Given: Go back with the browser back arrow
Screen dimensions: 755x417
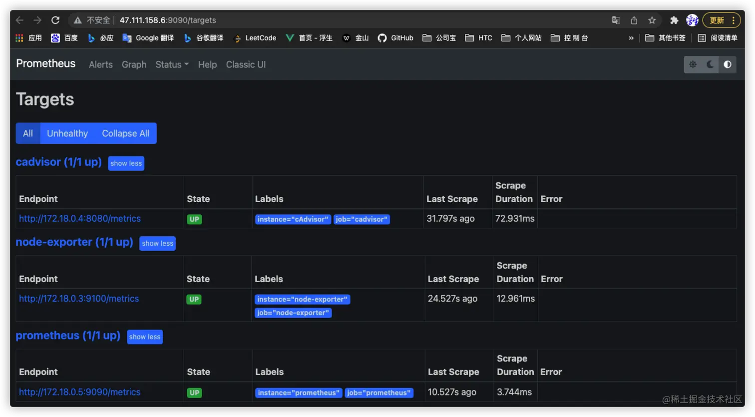Looking at the screenshot, I should 20,20.
